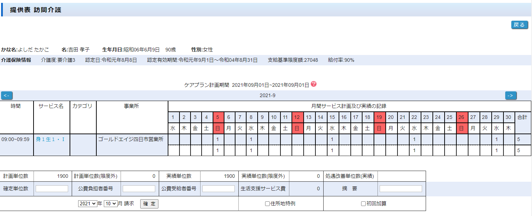Select the 公費受給者番号 input field
Screen dimensions: 532x216
coord(218,189)
